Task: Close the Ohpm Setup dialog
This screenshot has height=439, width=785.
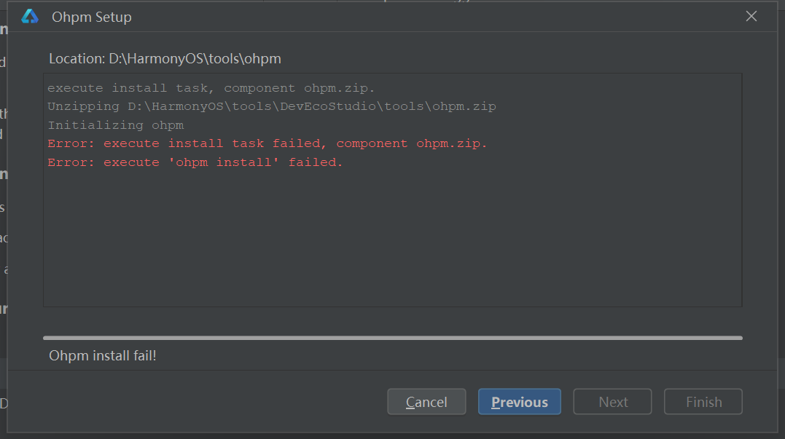Action: (751, 17)
